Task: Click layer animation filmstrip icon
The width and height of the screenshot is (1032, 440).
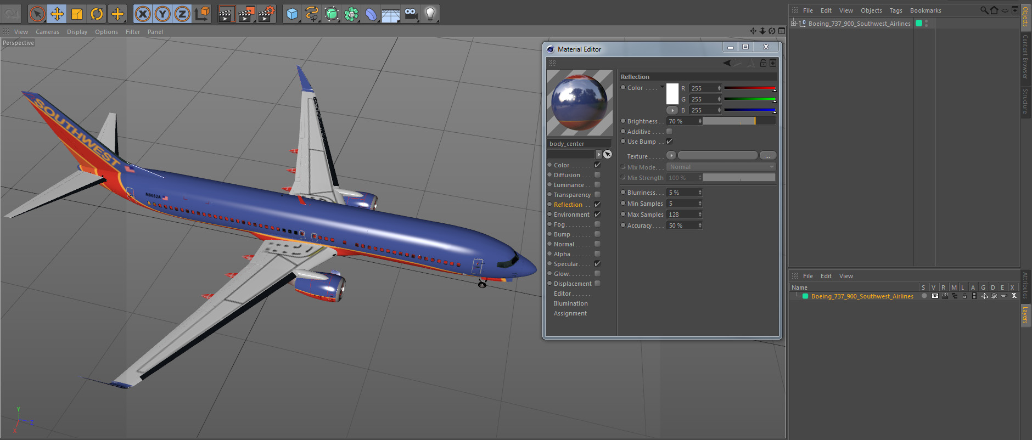Action: coord(974,296)
